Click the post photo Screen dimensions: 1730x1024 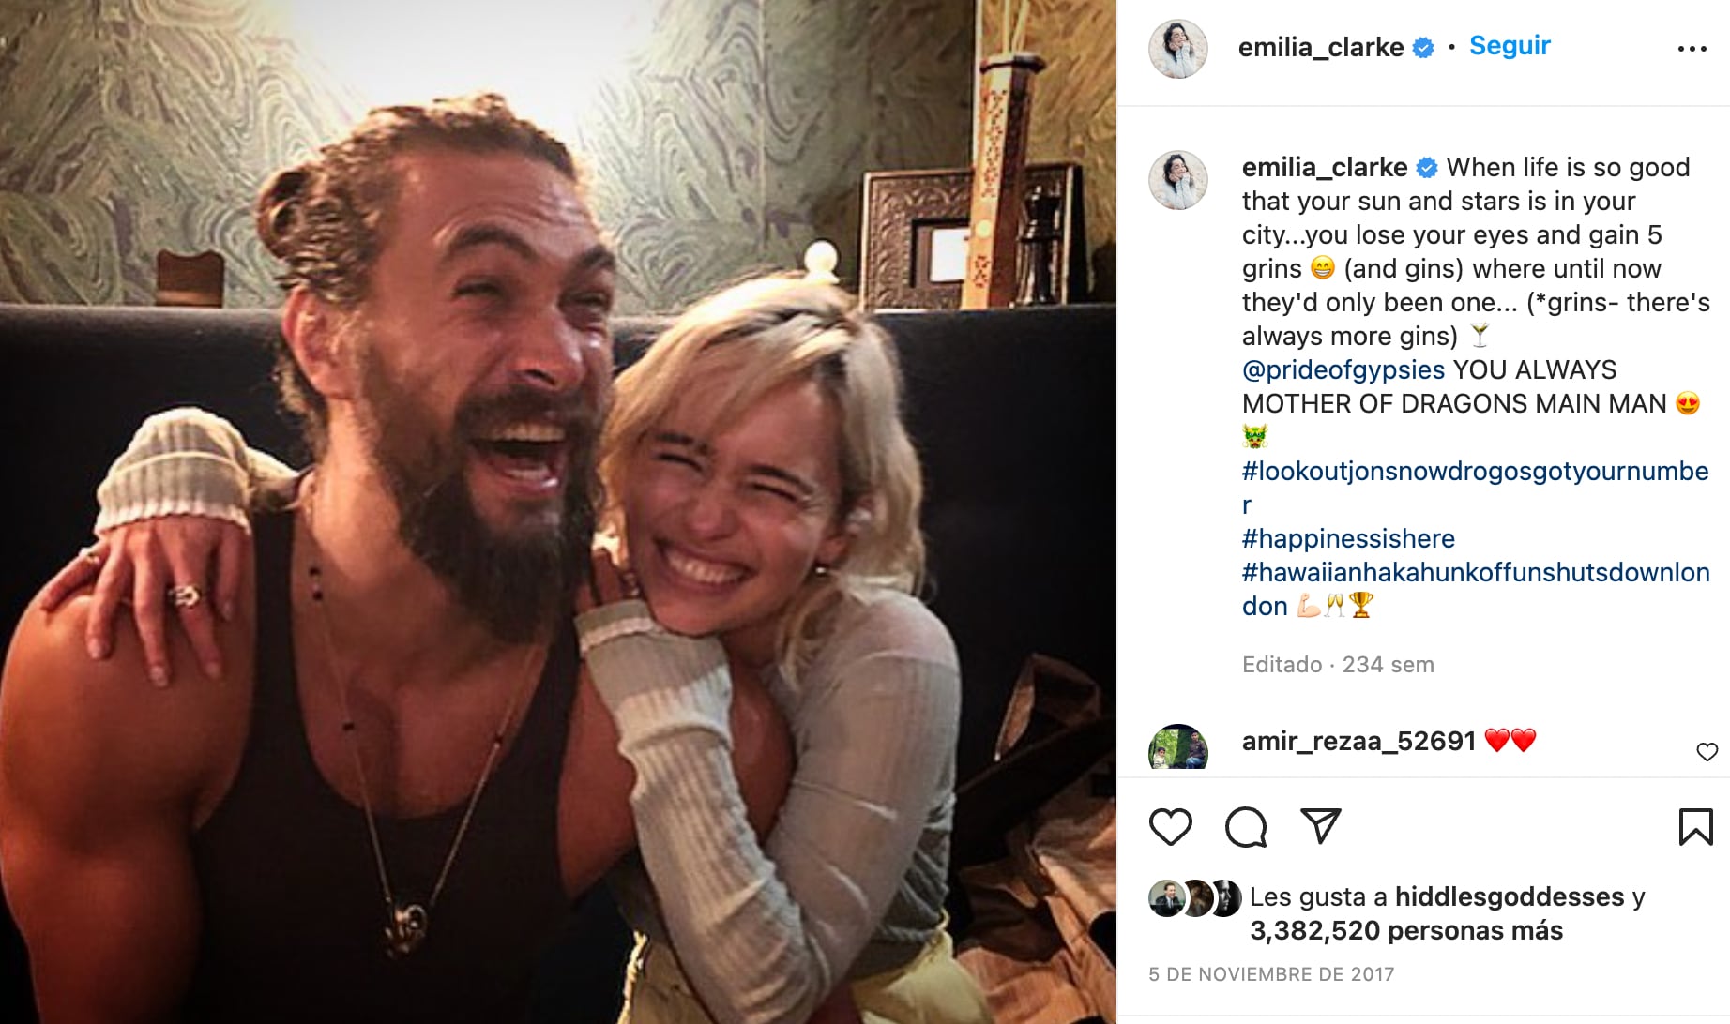tap(558, 512)
